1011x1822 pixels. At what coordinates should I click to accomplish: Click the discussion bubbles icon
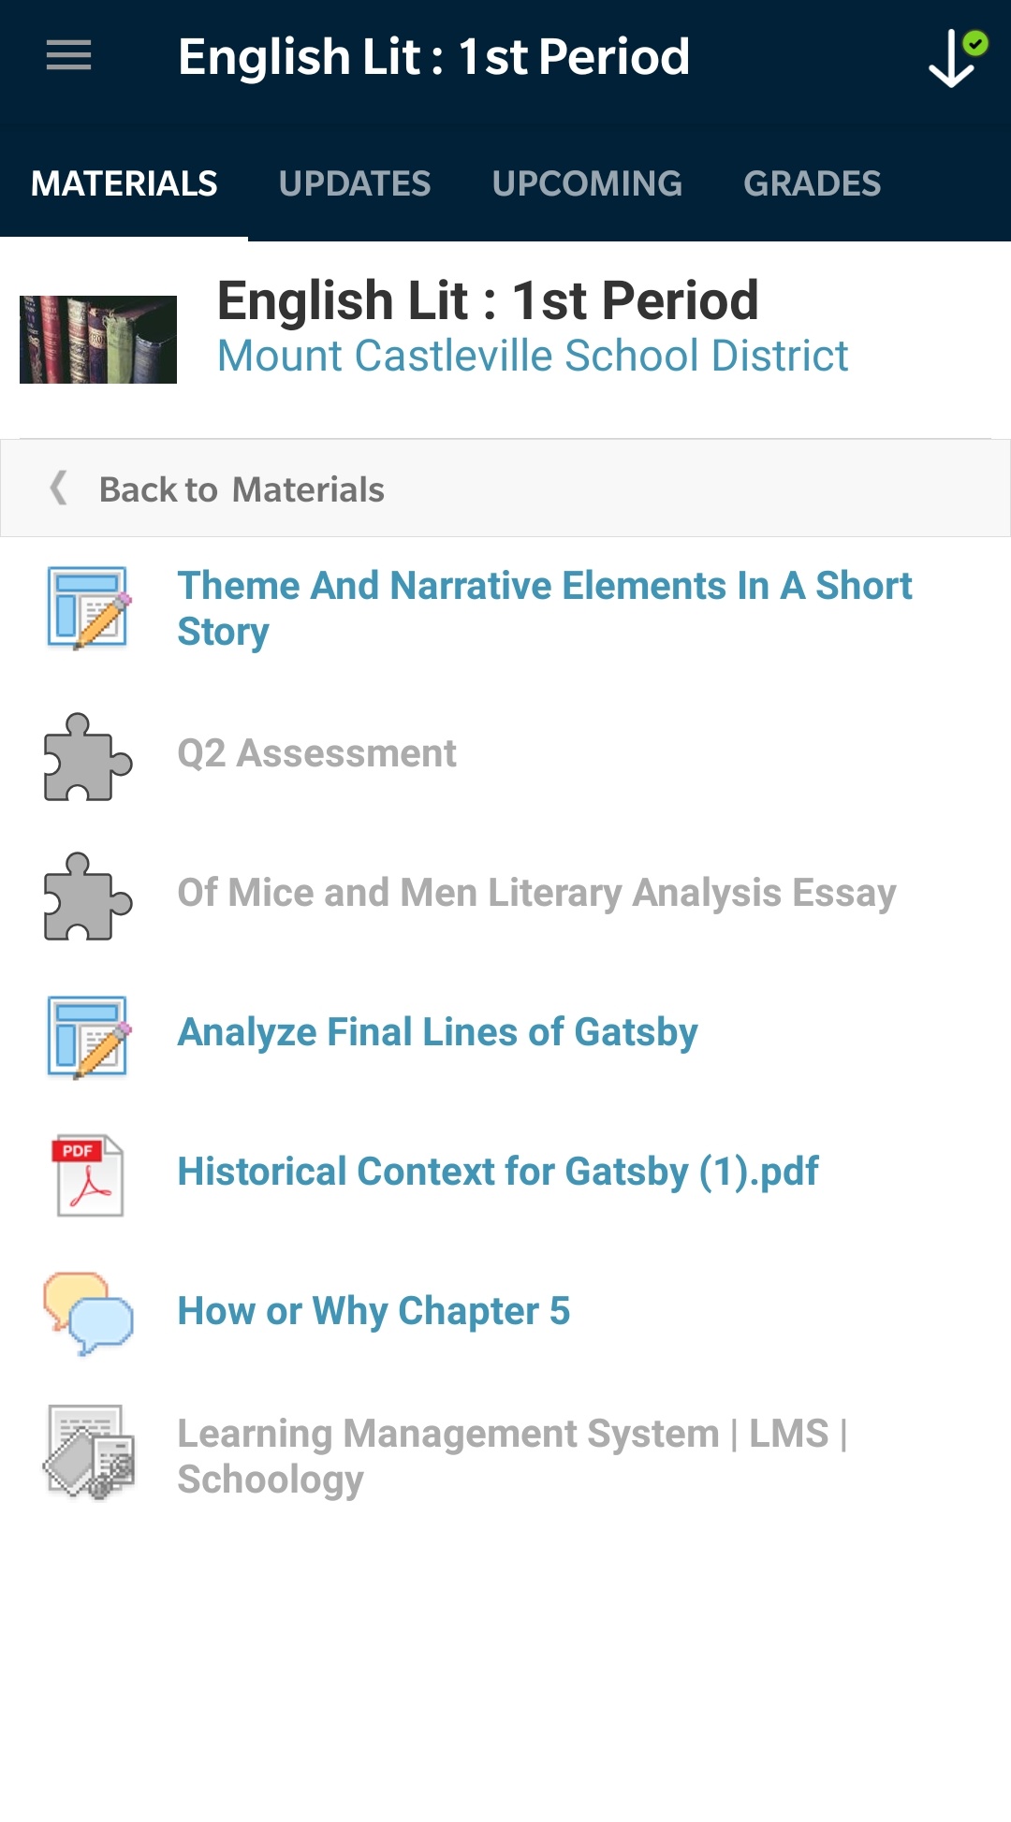(x=87, y=1313)
